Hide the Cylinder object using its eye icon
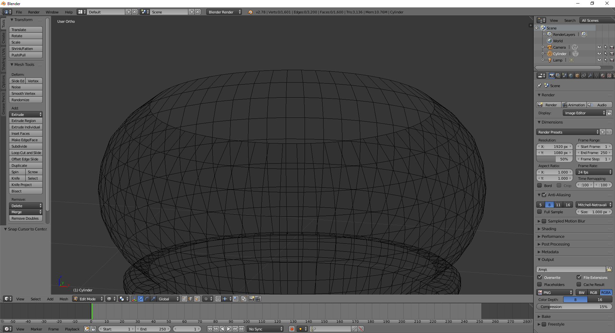The height and width of the screenshot is (333, 615). tap(599, 53)
